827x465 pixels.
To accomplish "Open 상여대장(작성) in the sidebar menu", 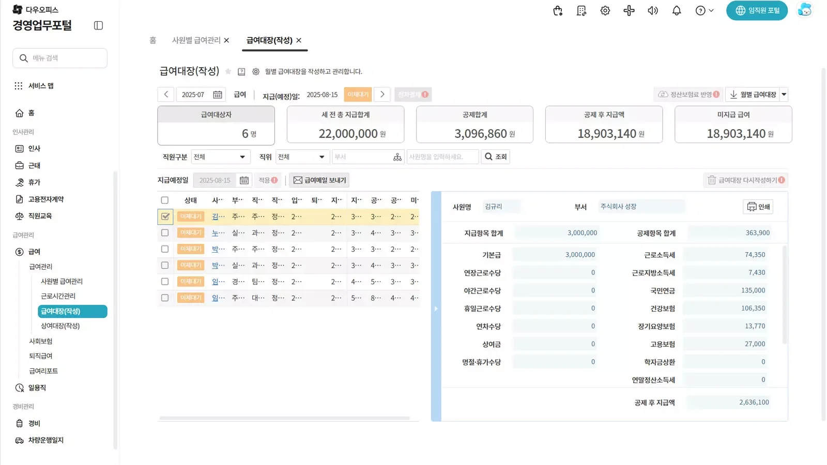I will [x=60, y=326].
